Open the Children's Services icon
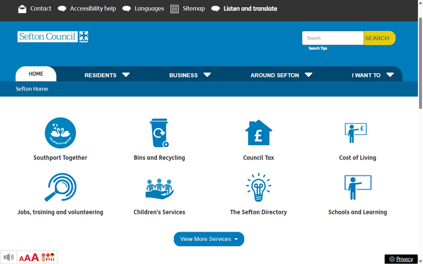The image size is (423, 264). tap(159, 188)
